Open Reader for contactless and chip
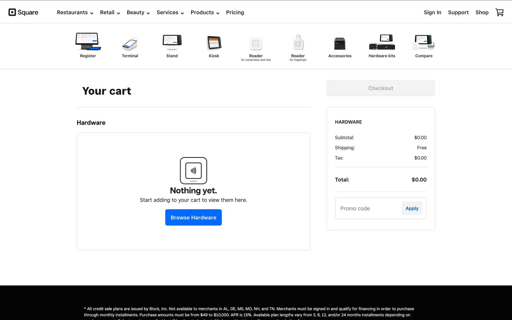Screen dimensions: 512x320 point(256,43)
